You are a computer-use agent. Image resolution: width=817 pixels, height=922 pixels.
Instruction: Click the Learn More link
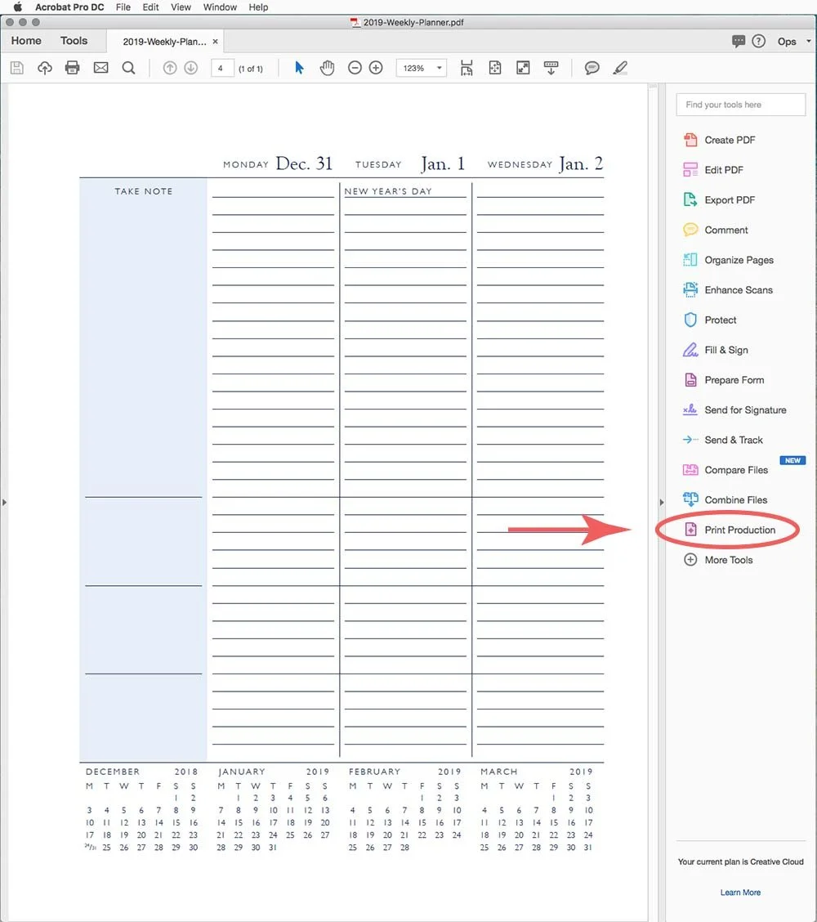(x=740, y=892)
